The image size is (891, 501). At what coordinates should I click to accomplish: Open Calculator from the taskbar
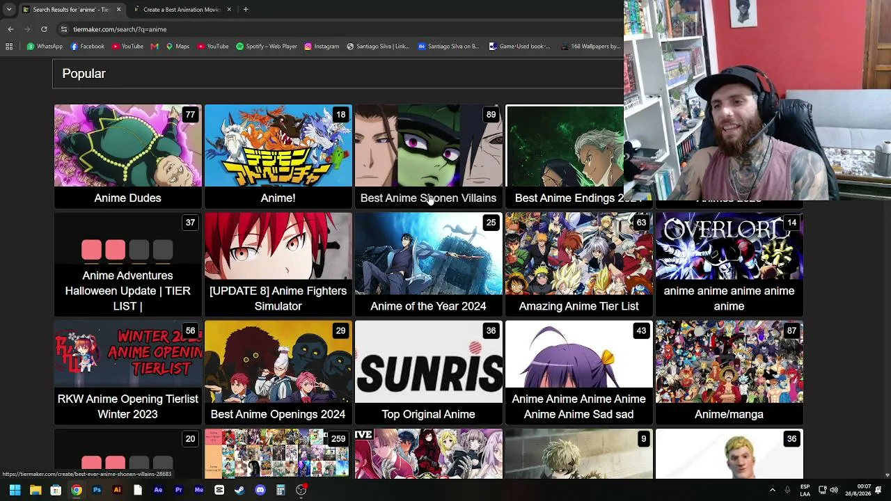point(281,490)
